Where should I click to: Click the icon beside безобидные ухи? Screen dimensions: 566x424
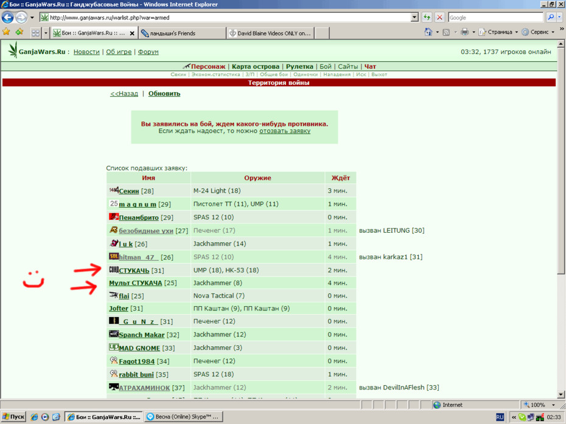(114, 230)
